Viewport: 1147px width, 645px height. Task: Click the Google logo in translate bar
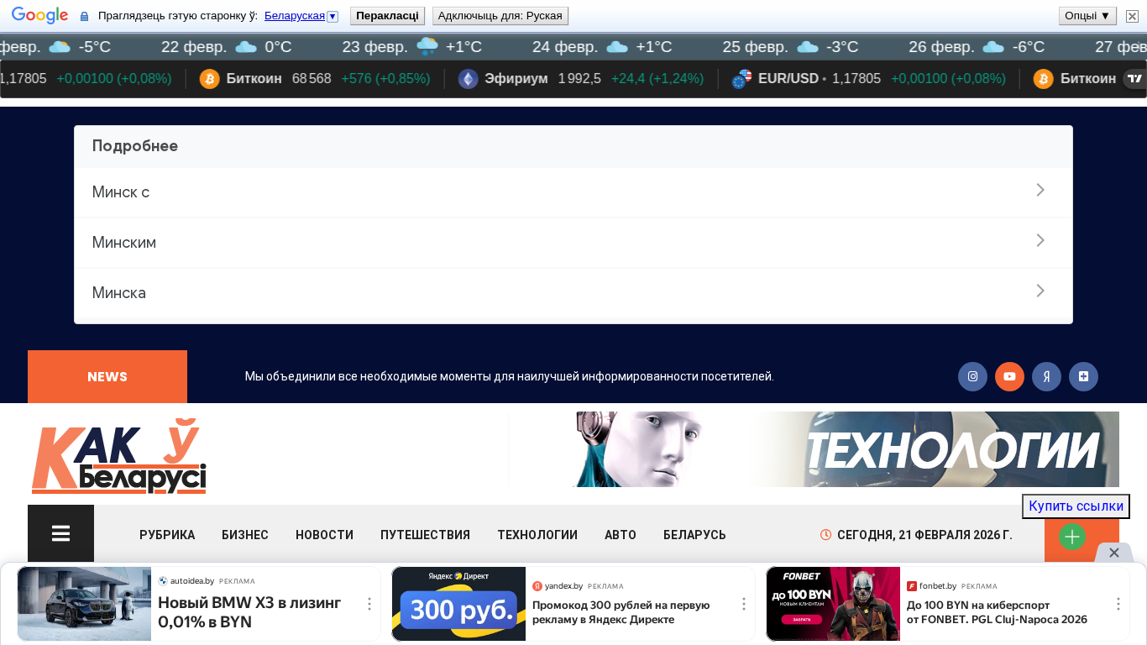[39, 16]
